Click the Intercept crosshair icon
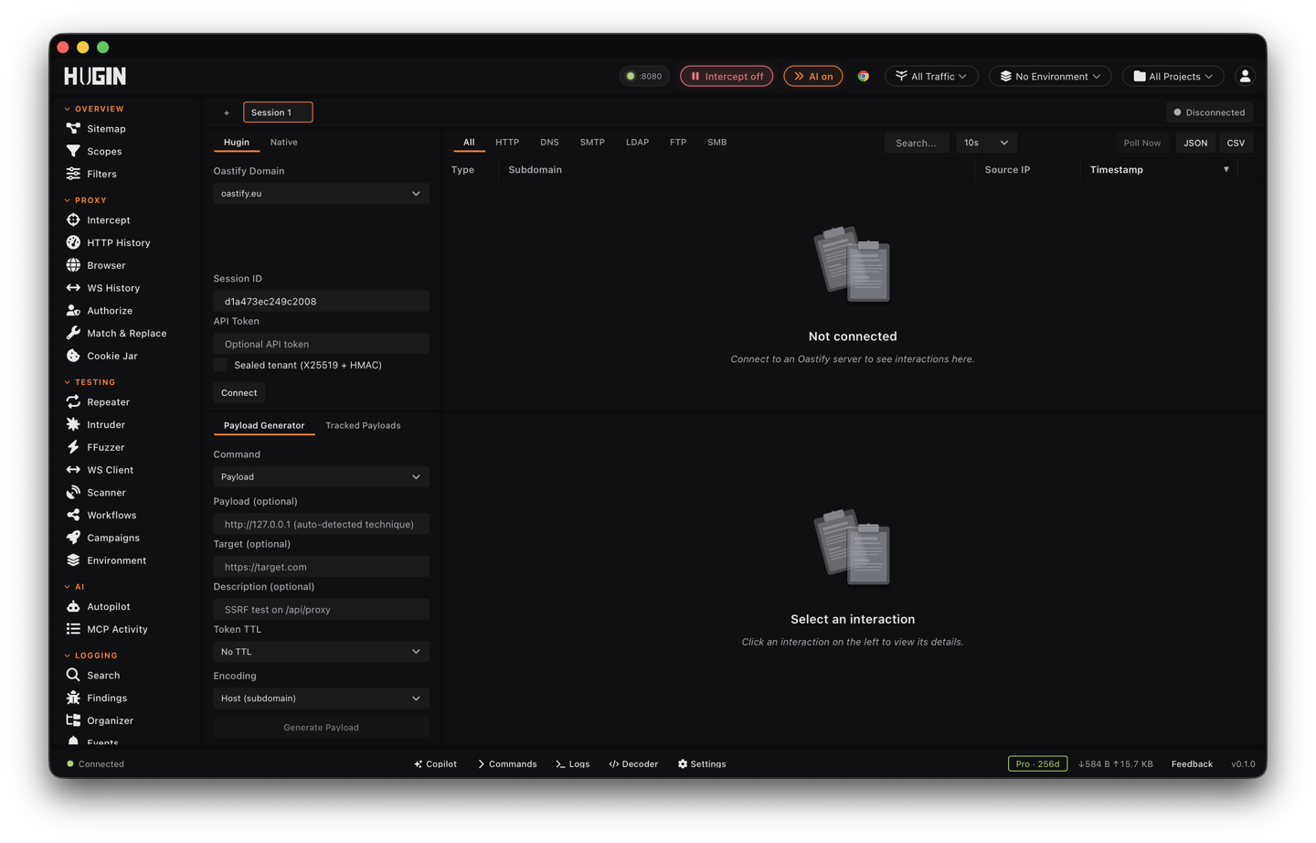Viewport: 1316px width, 843px height. (73, 219)
